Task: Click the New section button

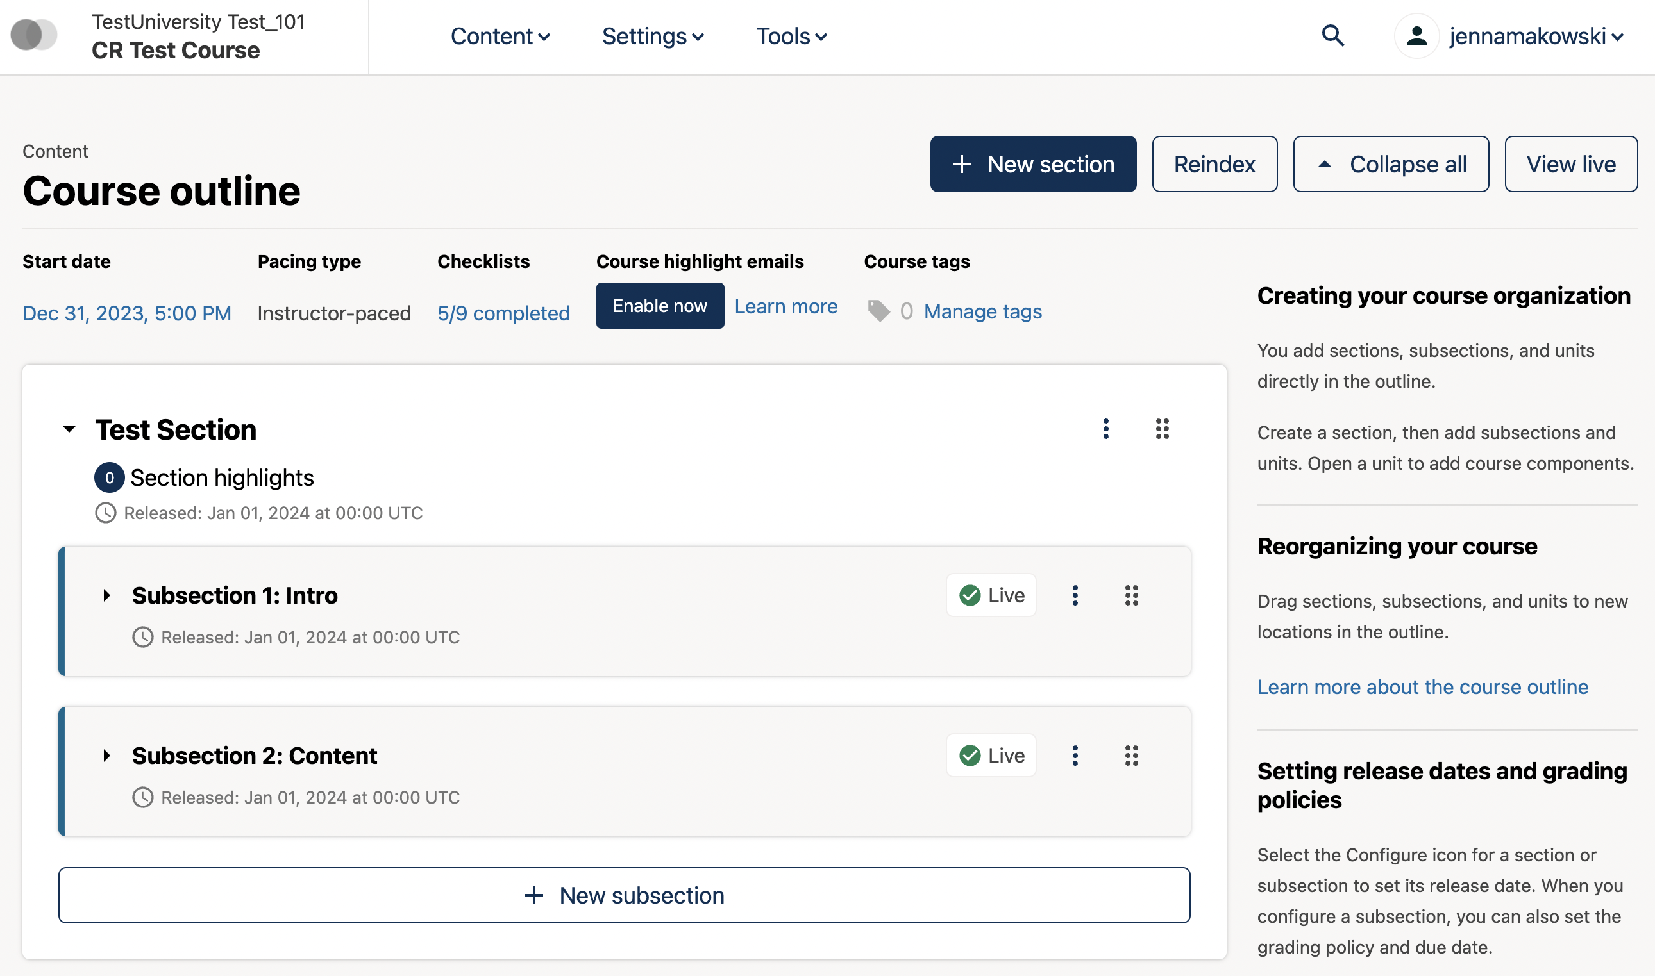Action: tap(1032, 164)
